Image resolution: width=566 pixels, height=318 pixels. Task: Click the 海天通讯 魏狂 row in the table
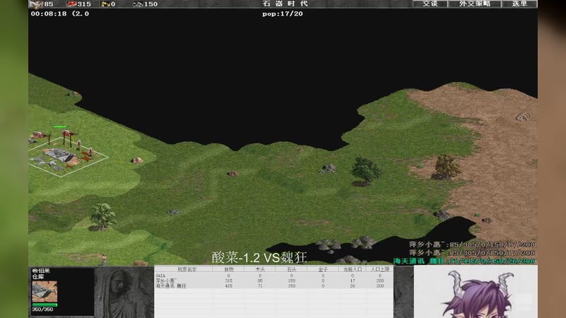[274, 286]
